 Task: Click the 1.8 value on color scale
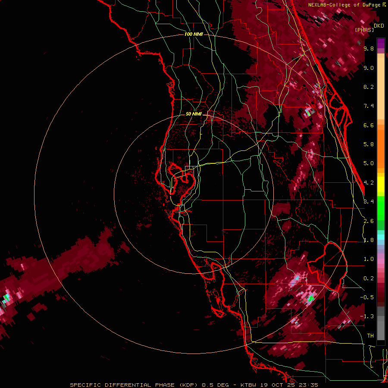369,240
